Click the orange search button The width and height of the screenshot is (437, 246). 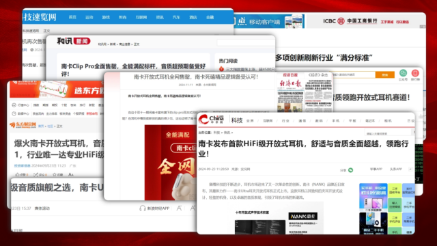(385, 74)
